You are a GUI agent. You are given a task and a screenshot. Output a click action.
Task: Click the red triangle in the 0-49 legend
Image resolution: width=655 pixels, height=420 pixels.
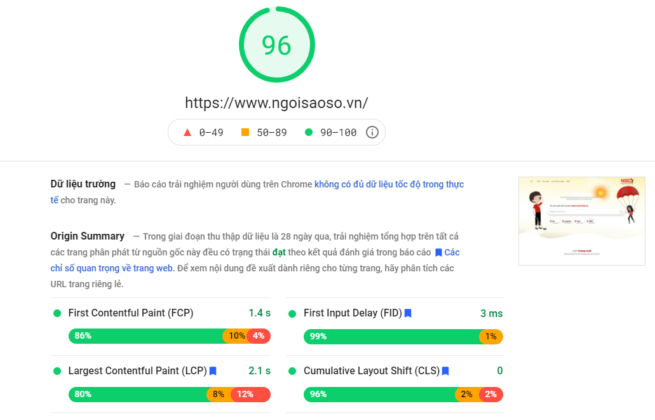coord(187,132)
